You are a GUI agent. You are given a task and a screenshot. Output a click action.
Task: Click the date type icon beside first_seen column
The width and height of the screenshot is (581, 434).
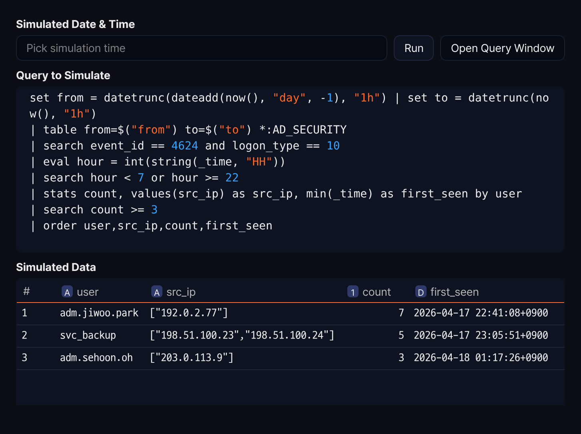(x=421, y=292)
